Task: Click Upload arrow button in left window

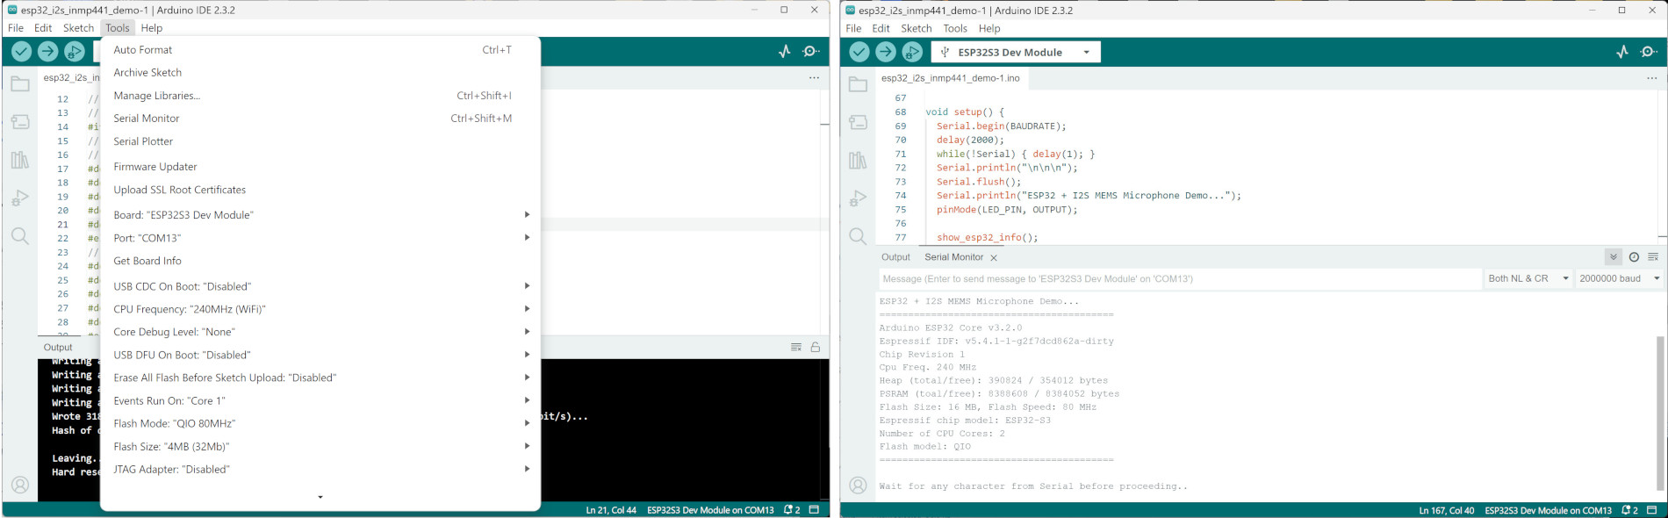Action: [x=47, y=52]
